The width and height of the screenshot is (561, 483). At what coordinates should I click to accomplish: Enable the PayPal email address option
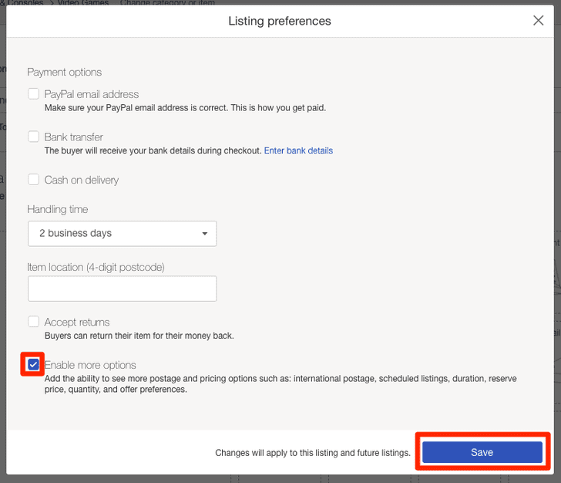pyautogui.click(x=34, y=94)
